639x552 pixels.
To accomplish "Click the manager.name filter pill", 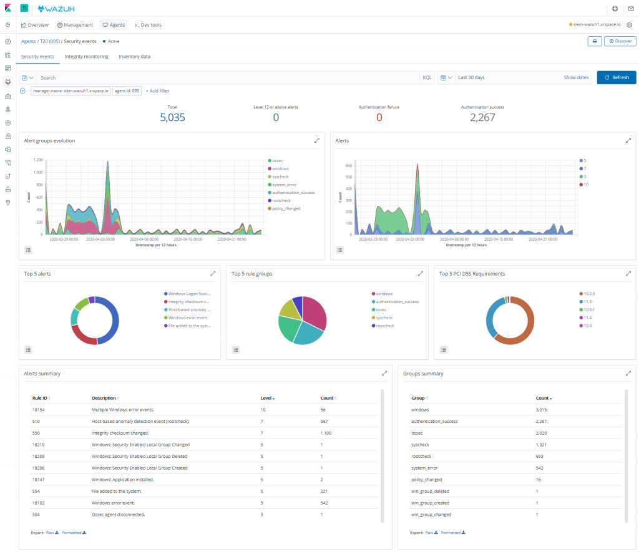I will 71,91.
